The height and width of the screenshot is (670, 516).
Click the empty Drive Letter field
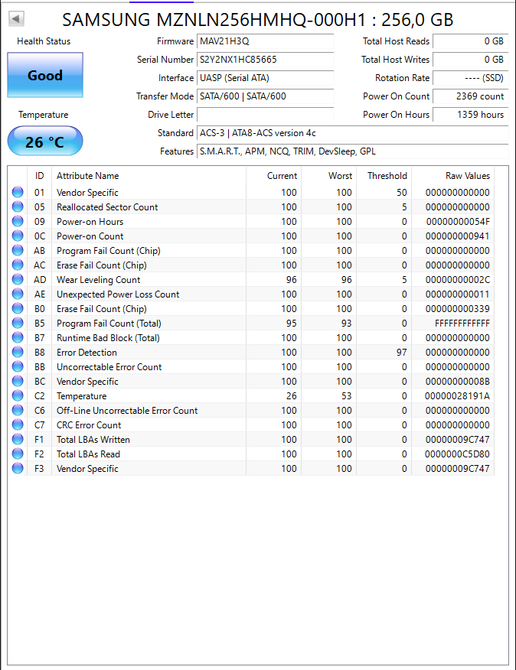click(266, 115)
